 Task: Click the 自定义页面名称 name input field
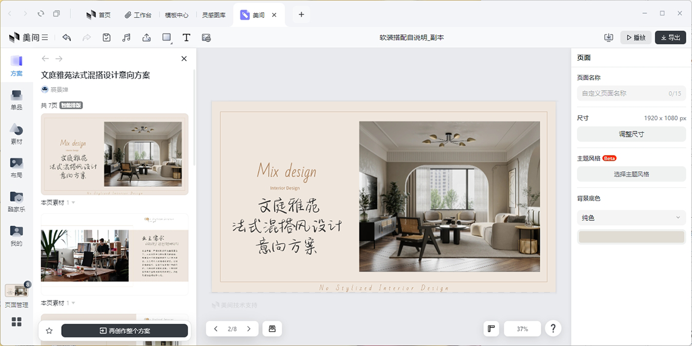pos(620,93)
